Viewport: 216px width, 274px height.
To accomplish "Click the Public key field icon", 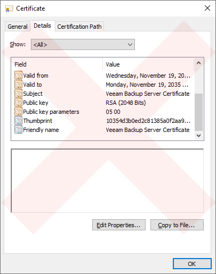I will (18, 103).
